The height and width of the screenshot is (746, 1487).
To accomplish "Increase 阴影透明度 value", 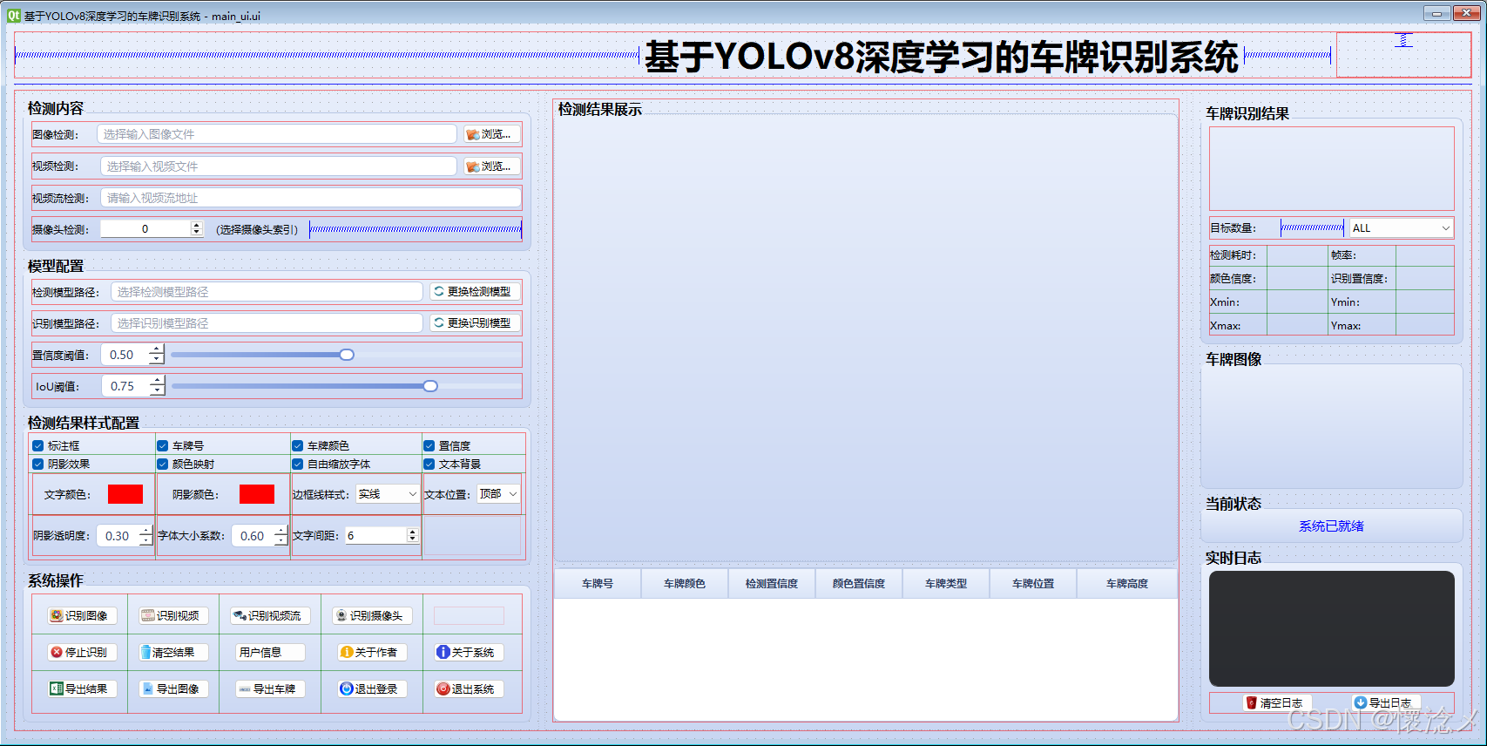I will 145,530.
